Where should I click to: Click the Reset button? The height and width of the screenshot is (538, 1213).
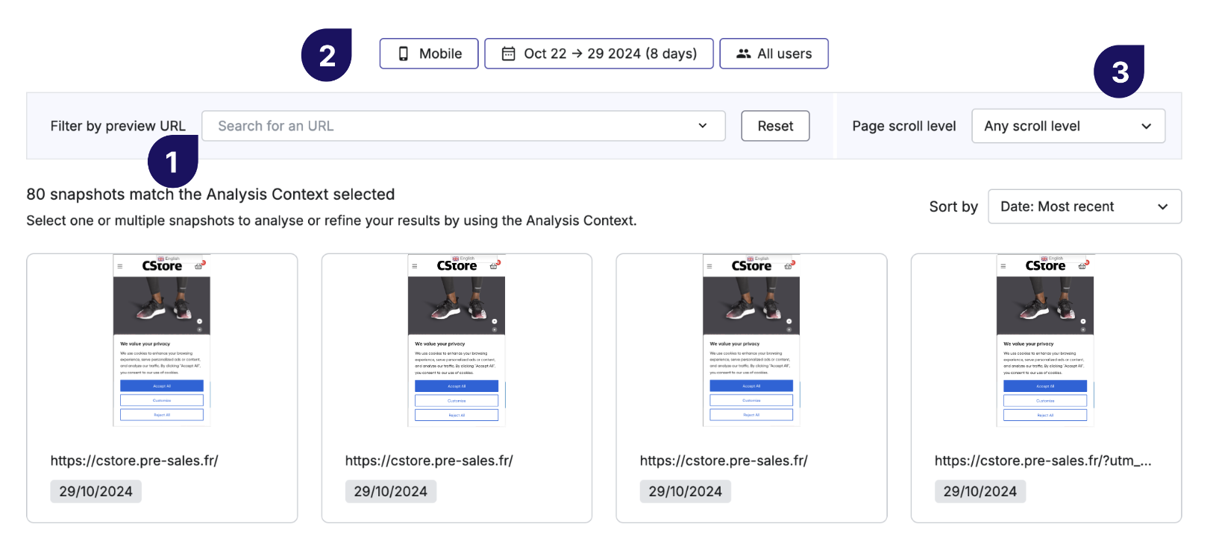pos(775,126)
